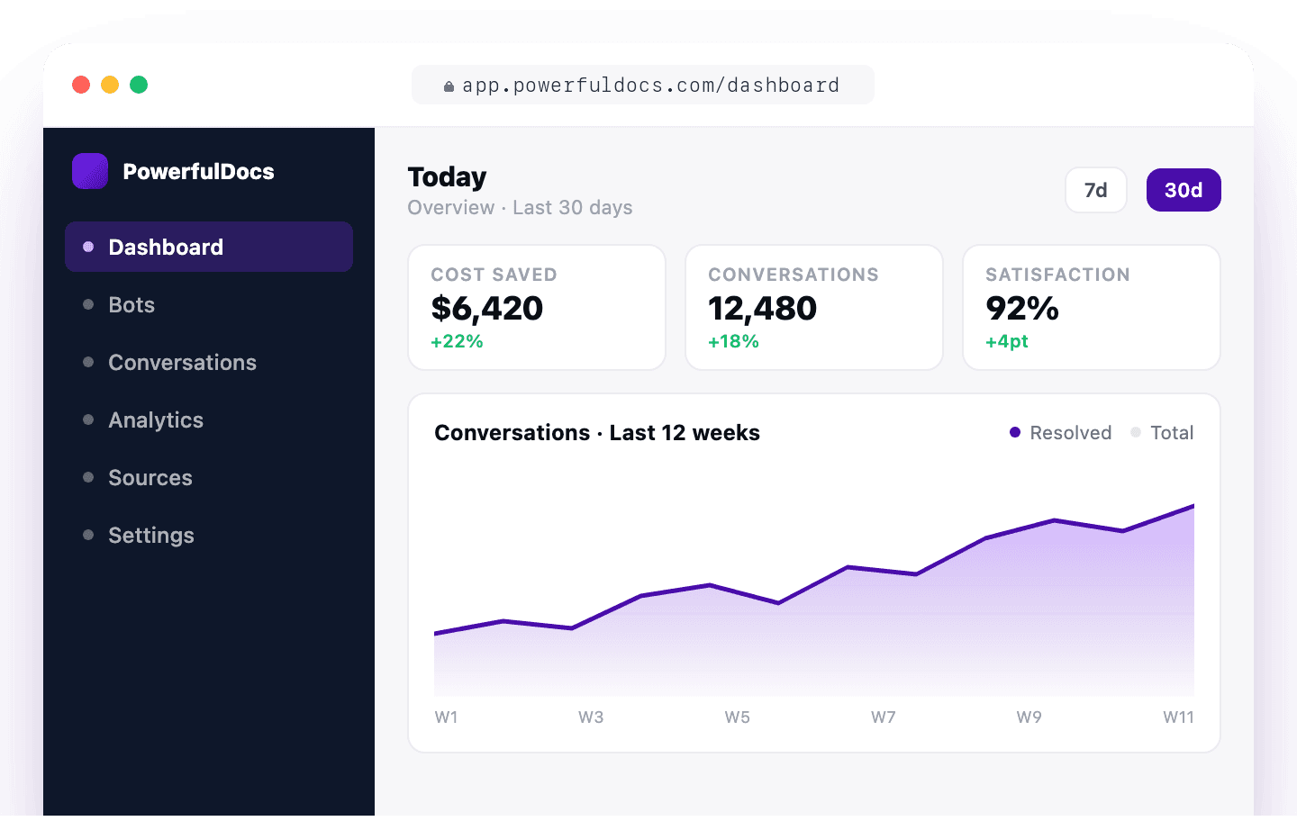This screenshot has height=830, width=1297.
Task: Click the W9 axis label
Action: (1029, 717)
